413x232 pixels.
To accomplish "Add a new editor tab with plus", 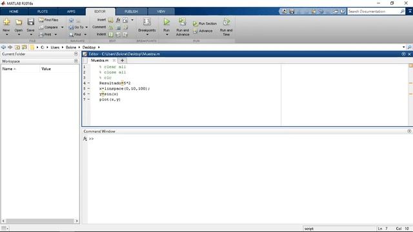I will pos(122,60).
